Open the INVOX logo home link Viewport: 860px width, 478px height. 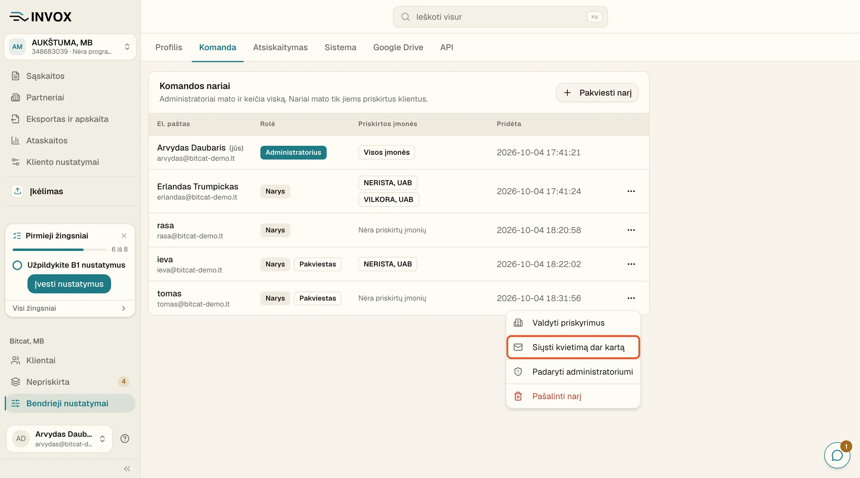click(x=40, y=17)
